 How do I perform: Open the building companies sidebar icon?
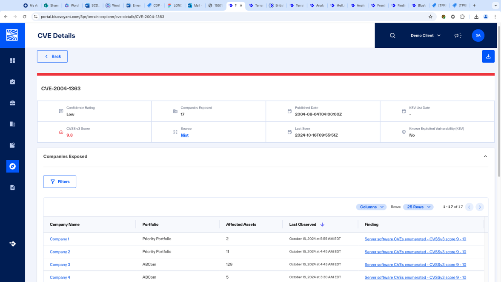[x=12, y=124]
